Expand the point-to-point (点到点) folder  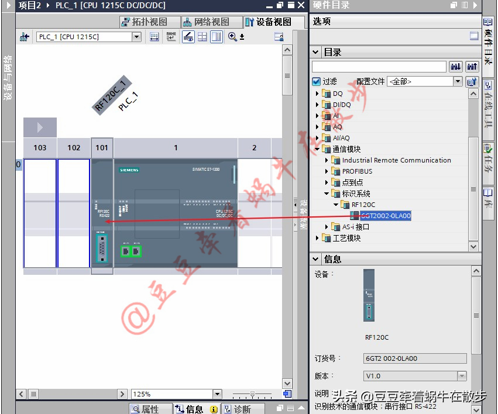coord(327,182)
